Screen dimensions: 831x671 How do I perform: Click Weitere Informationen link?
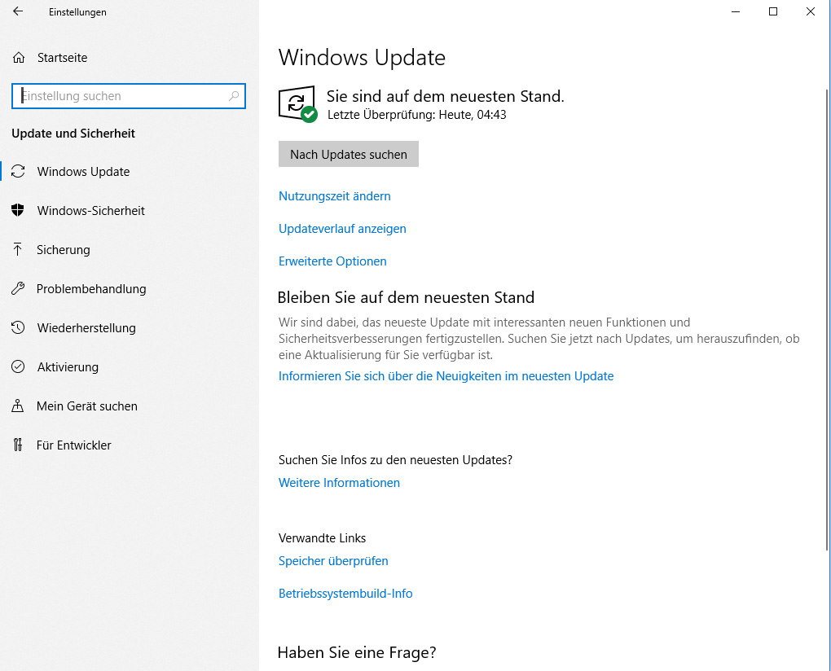[x=339, y=482]
